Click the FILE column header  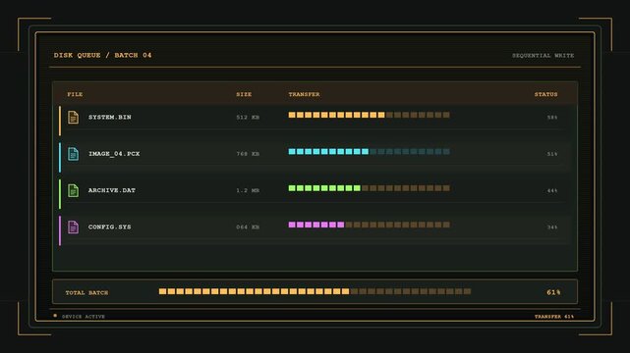point(75,94)
